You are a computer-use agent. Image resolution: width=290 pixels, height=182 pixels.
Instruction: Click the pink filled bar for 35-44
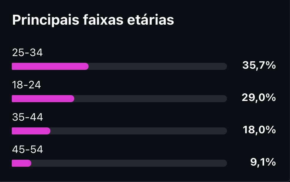tap(31, 131)
